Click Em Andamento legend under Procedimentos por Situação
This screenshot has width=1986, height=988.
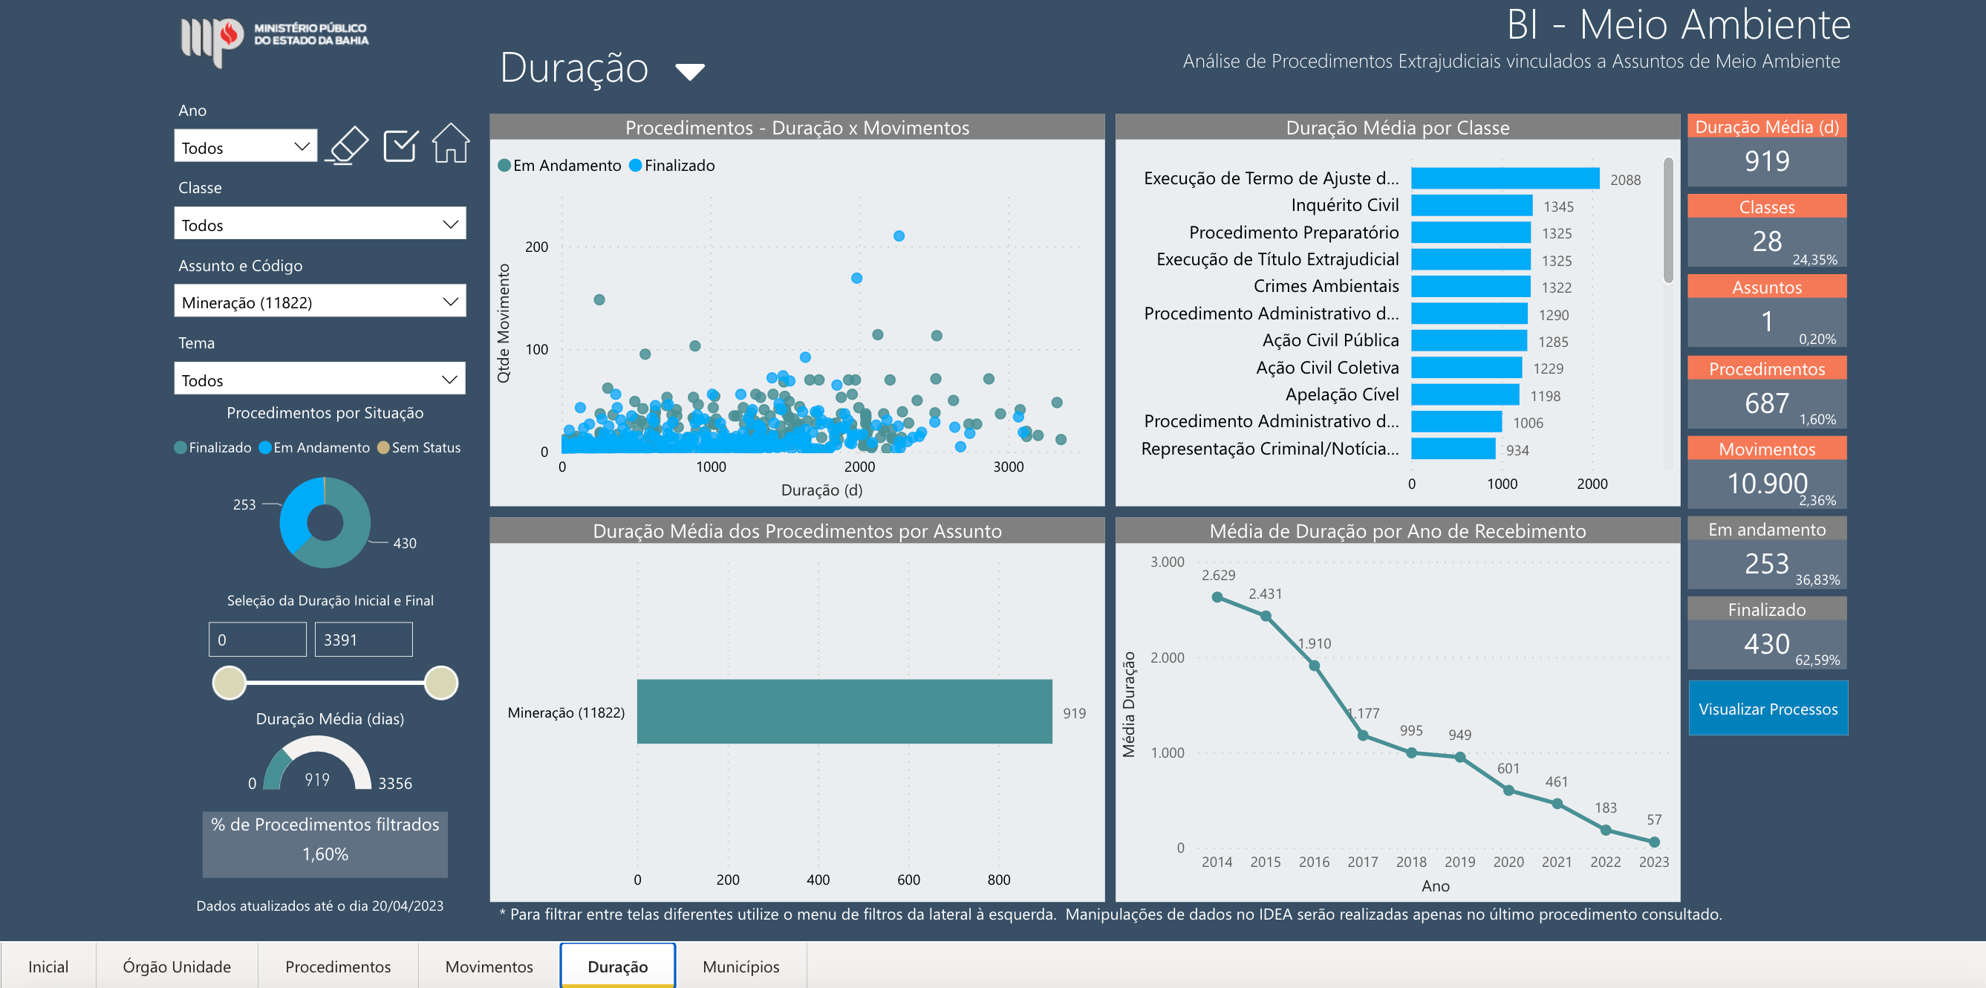tap(315, 447)
